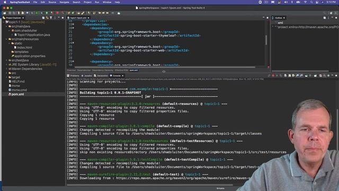Viewport: 339px width, 191px height.
Task: Click the green Run button in toolbar
Action: [47, 13]
